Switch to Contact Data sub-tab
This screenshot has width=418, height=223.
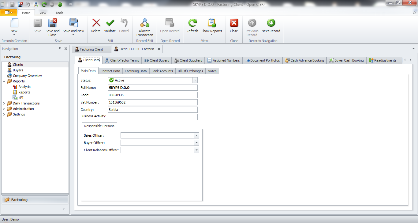[x=110, y=71]
